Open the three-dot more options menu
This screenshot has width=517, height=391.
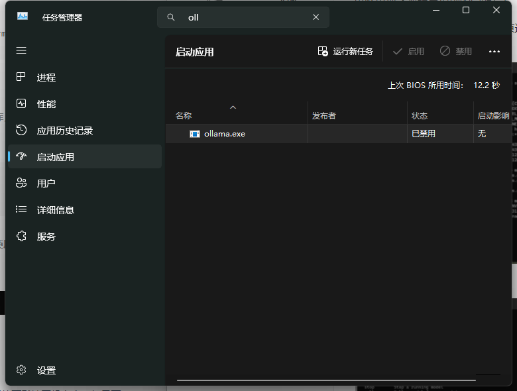point(494,52)
